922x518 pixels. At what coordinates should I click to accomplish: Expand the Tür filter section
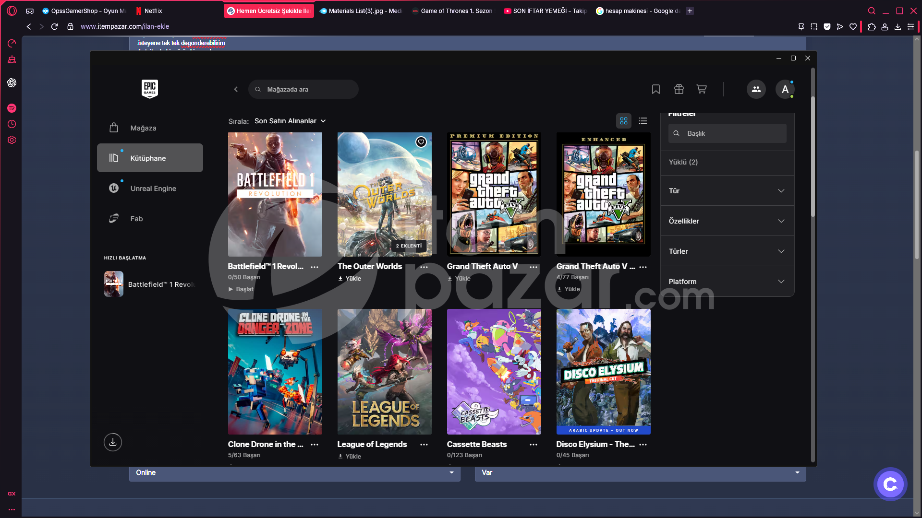(727, 191)
